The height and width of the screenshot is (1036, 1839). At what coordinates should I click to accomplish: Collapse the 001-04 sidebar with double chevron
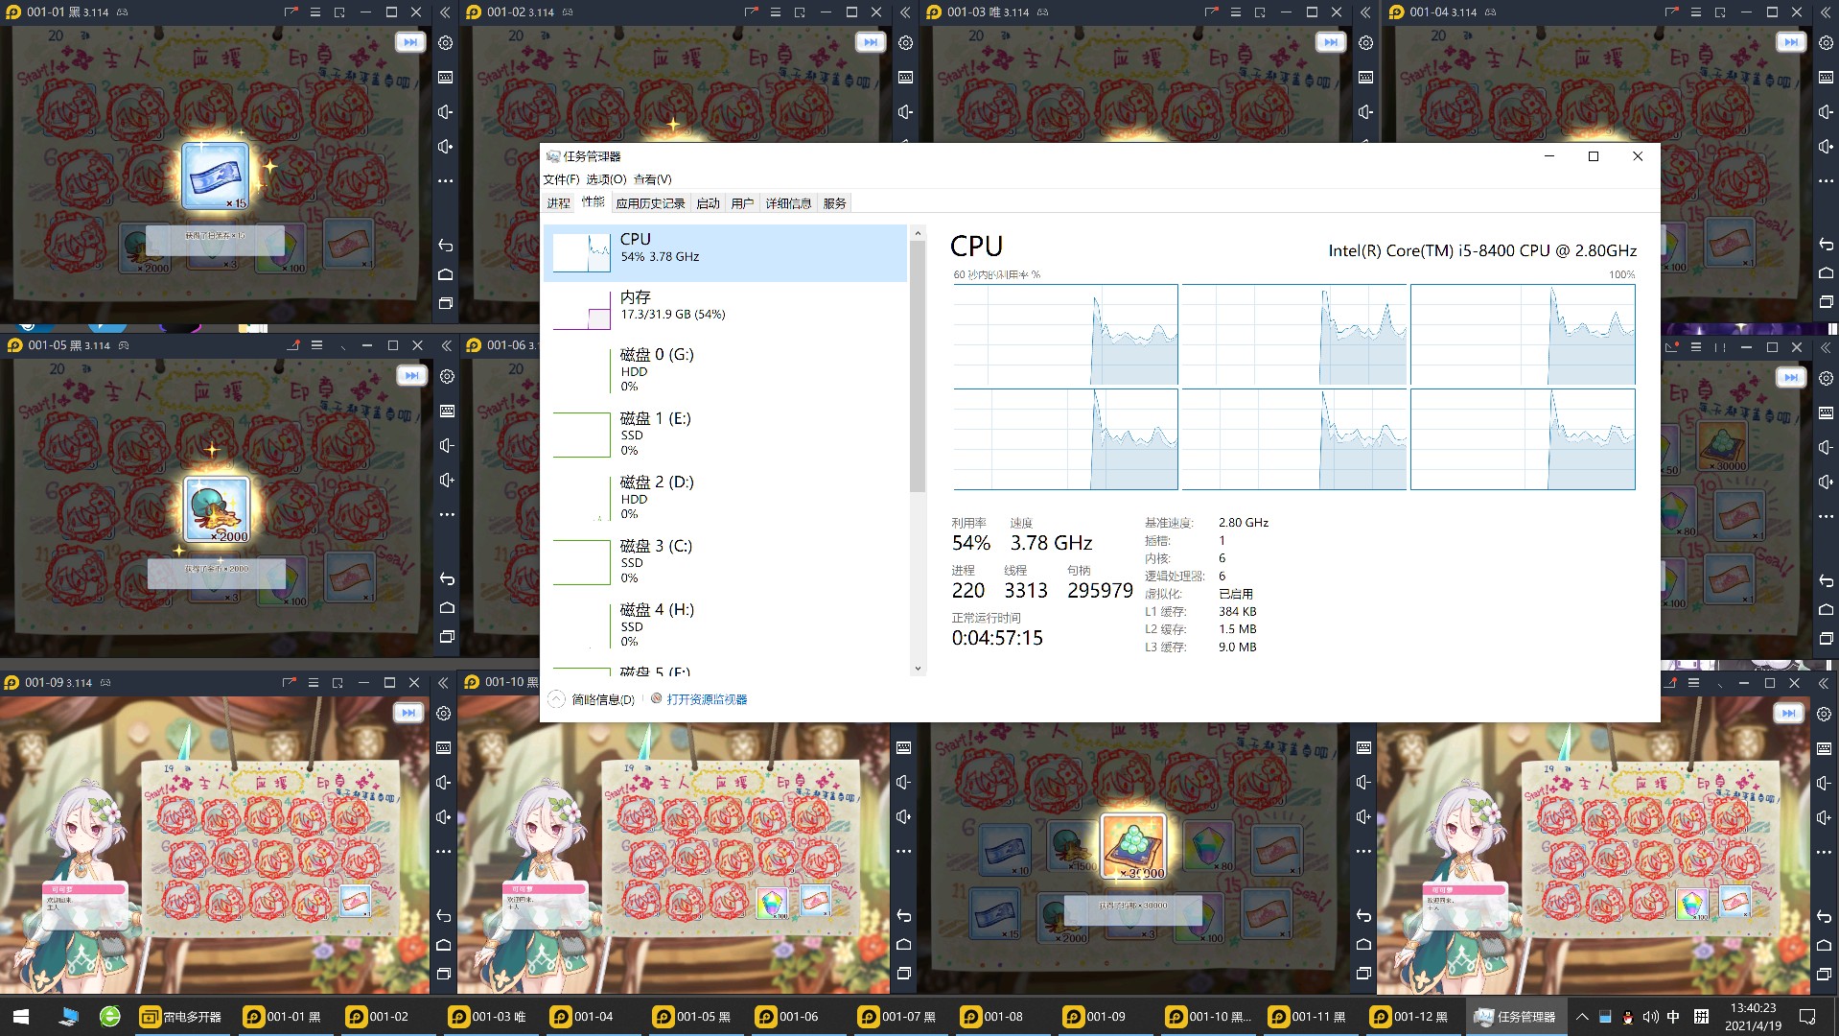1825,12
